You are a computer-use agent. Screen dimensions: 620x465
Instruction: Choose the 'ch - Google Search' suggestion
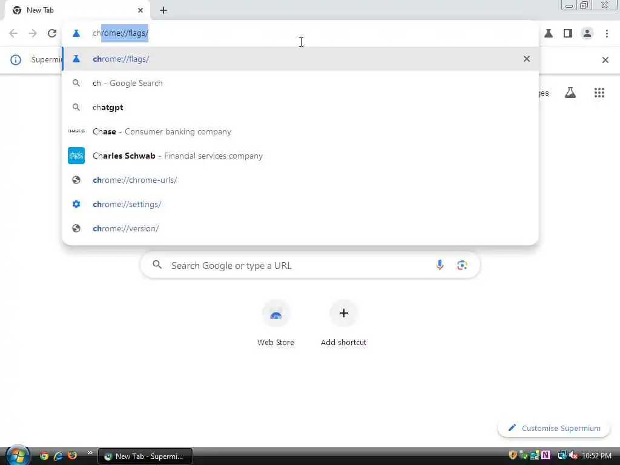[x=300, y=83]
